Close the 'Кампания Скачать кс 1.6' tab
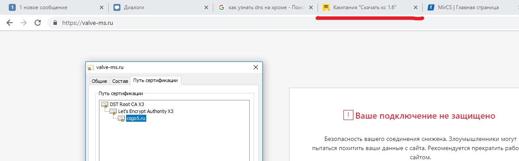Image resolution: width=519 pixels, height=161 pixels. (x=416, y=7)
